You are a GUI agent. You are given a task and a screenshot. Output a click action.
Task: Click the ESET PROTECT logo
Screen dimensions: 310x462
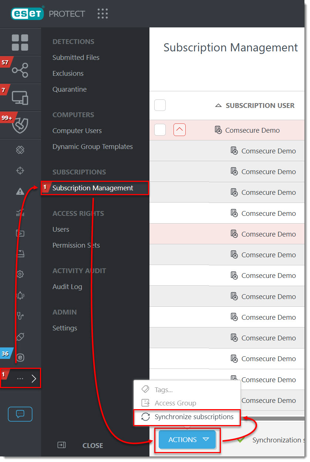(48, 14)
